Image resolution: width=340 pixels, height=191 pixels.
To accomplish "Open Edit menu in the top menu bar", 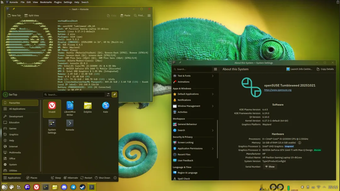I will (29, 2).
